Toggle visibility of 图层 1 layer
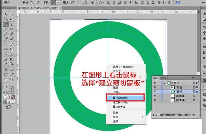The image size is (206, 134). click(155, 83)
